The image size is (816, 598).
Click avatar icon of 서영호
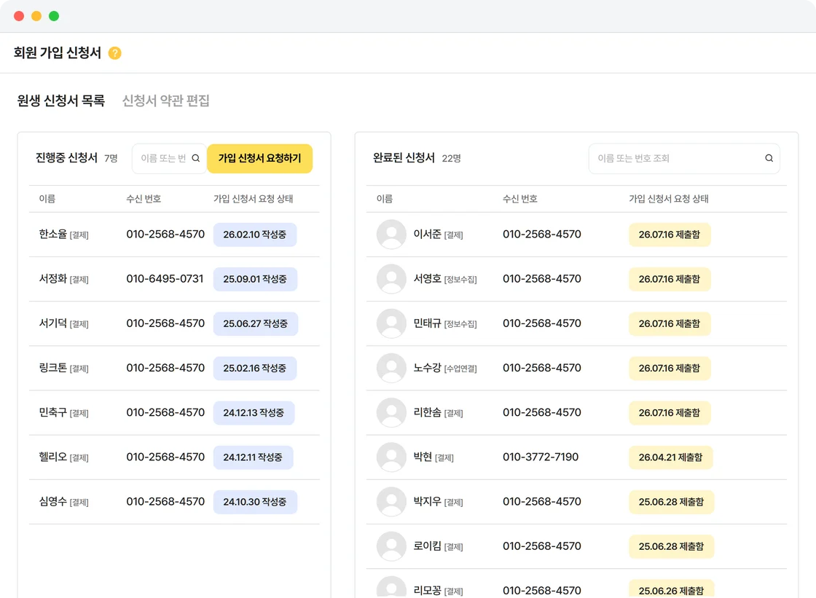391,279
